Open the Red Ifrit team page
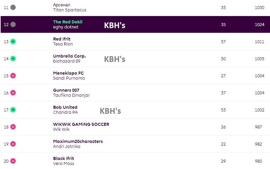Screen dimensions: 270x169 pos(62,39)
